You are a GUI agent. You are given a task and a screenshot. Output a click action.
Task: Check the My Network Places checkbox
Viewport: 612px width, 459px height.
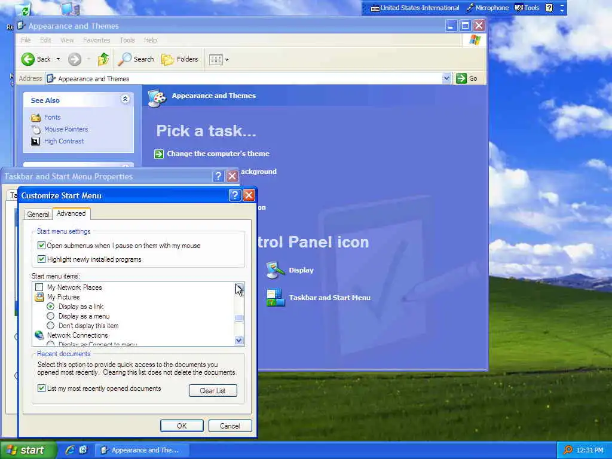coord(39,287)
